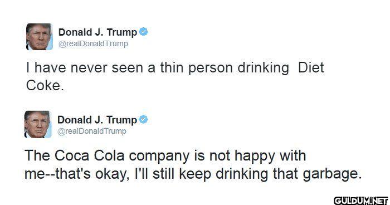
Task: Click @realDonaldTrump handle on the first tweet
Action: coord(93,43)
